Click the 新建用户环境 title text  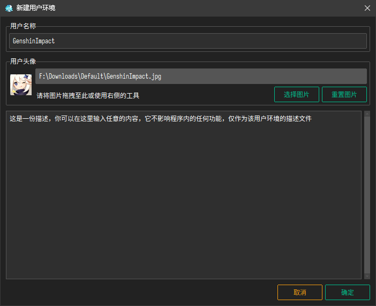click(36, 8)
